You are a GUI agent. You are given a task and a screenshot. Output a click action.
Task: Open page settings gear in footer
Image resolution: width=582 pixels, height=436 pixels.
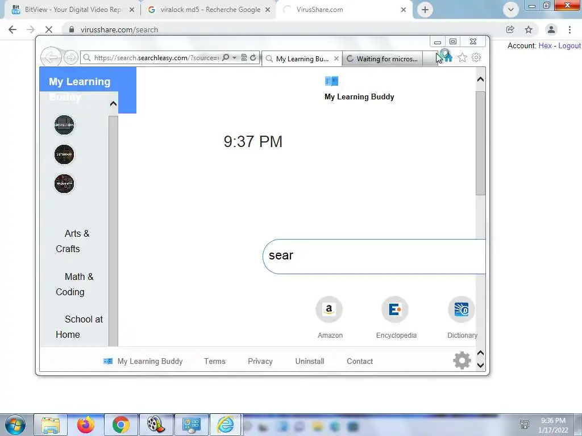462,360
